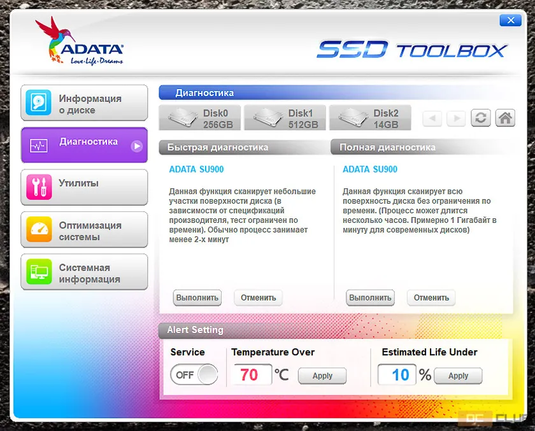Apply the temperature alert setting
The width and height of the screenshot is (535, 431).
pyautogui.click(x=322, y=376)
